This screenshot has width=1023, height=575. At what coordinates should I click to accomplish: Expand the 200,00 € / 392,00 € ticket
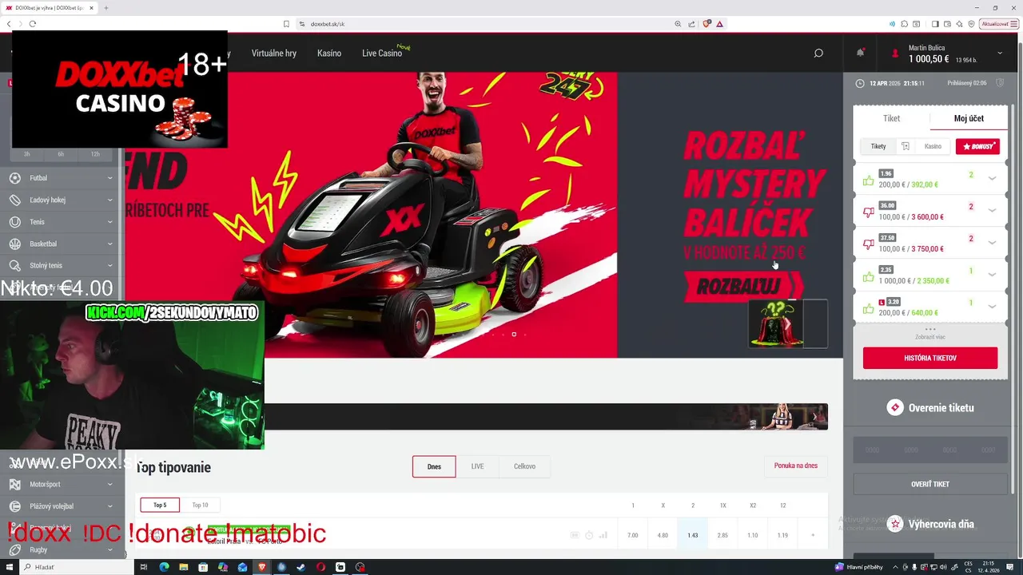coord(992,178)
